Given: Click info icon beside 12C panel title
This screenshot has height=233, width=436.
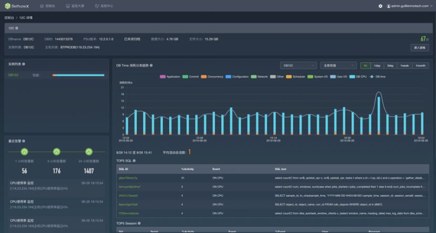Looking at the screenshot, I should click(17, 28).
